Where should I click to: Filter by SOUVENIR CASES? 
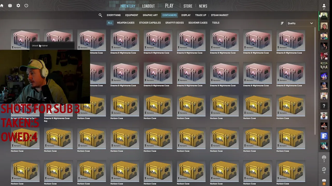tap(198, 23)
